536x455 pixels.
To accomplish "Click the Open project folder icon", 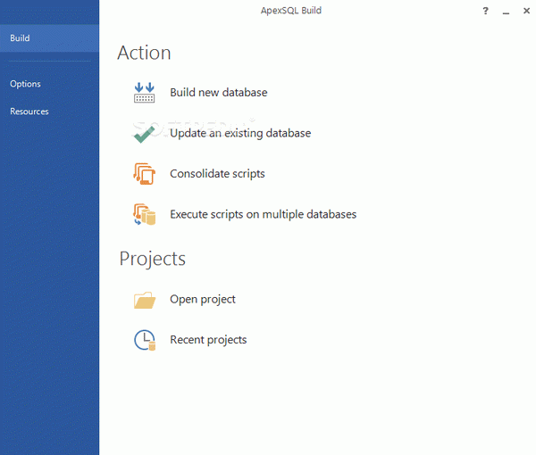I will click(145, 300).
